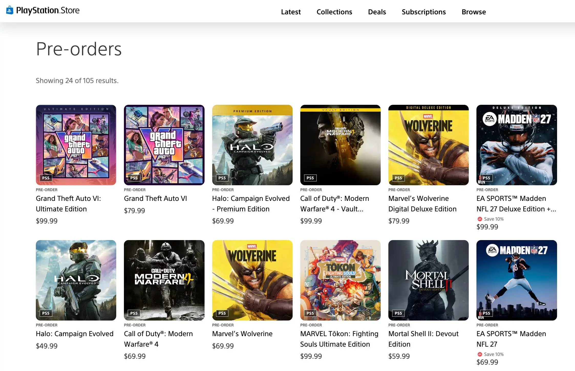Click Marvel's Wolverine Digital Deluxe Edition title

point(422,204)
